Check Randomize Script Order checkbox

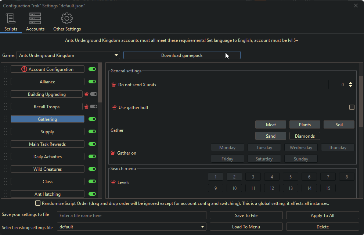click(37, 203)
